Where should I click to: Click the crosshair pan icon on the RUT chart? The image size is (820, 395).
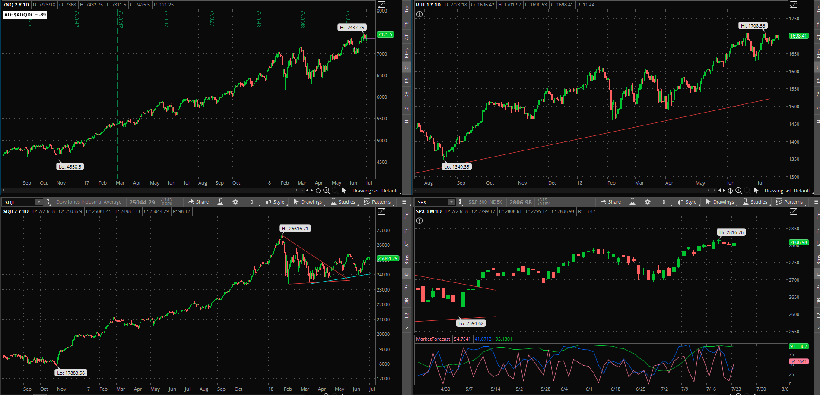(730, 190)
